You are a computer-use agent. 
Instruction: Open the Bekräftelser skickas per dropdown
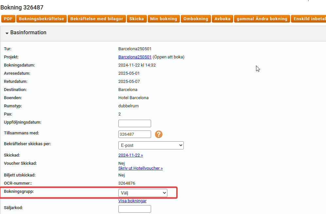(151, 145)
